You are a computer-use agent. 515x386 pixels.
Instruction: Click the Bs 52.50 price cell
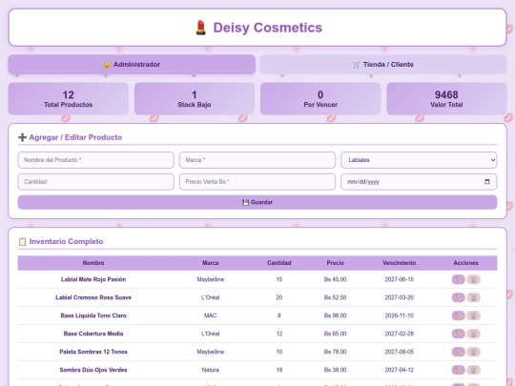(x=336, y=297)
